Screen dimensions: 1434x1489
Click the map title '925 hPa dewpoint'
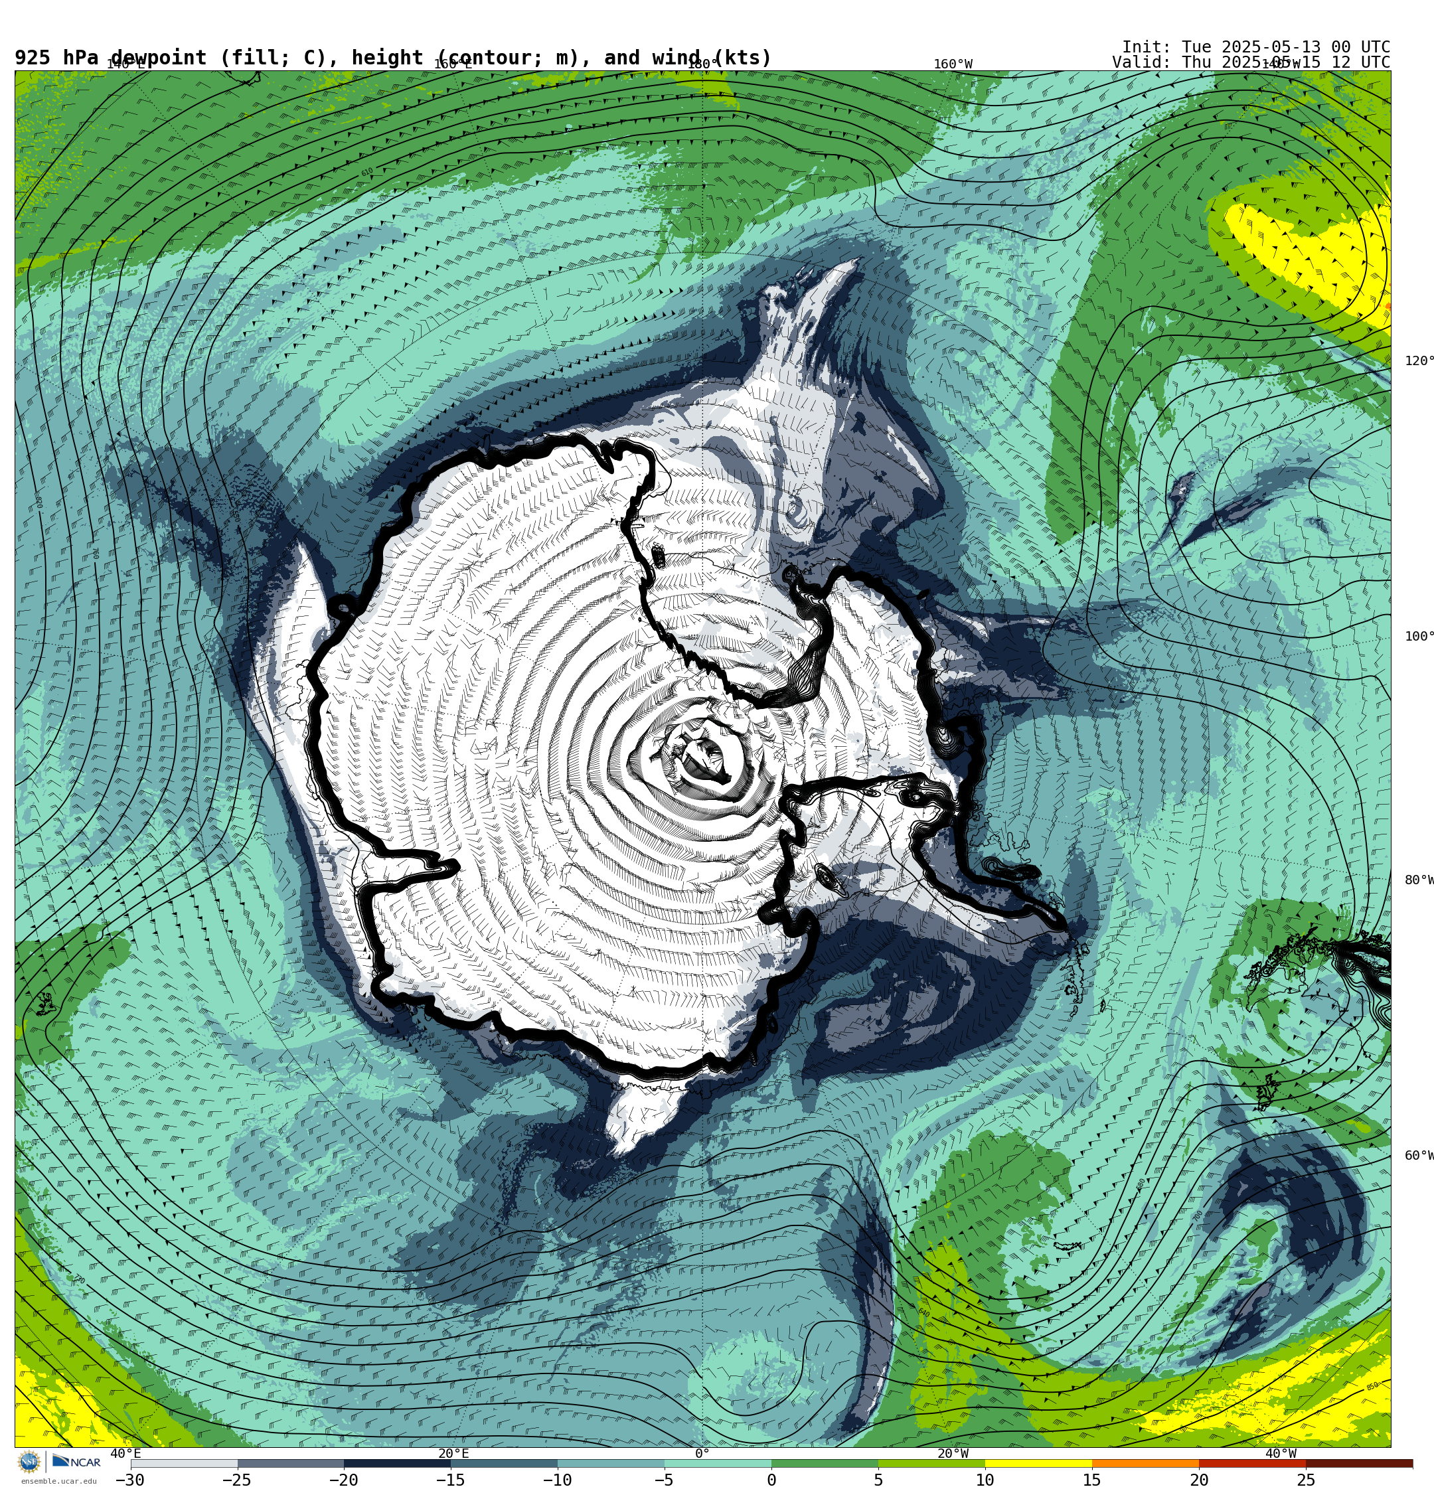[111, 58]
